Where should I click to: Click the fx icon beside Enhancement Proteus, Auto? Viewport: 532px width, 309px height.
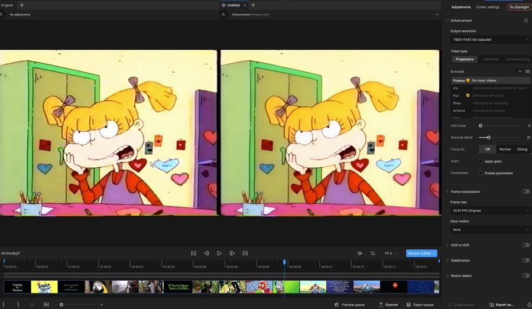(223, 15)
